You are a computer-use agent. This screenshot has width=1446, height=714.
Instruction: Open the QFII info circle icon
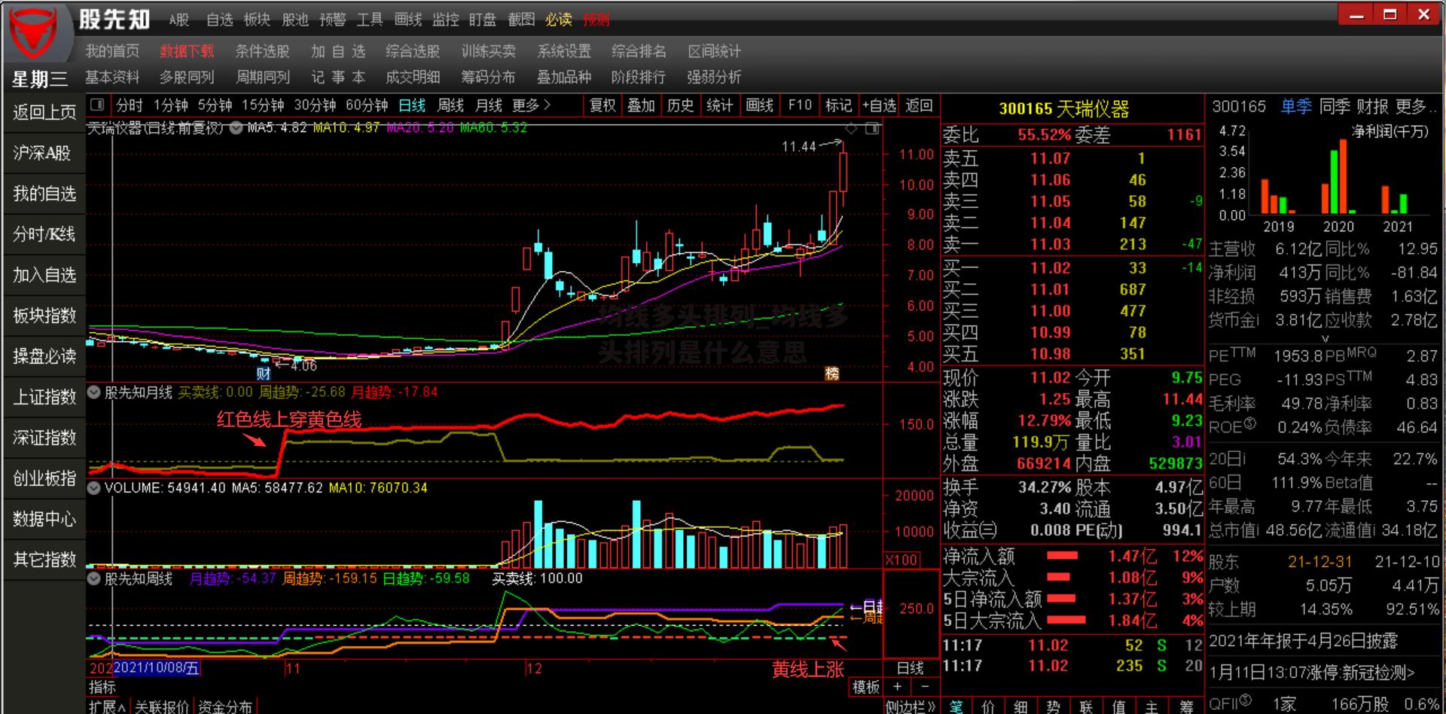[1245, 700]
